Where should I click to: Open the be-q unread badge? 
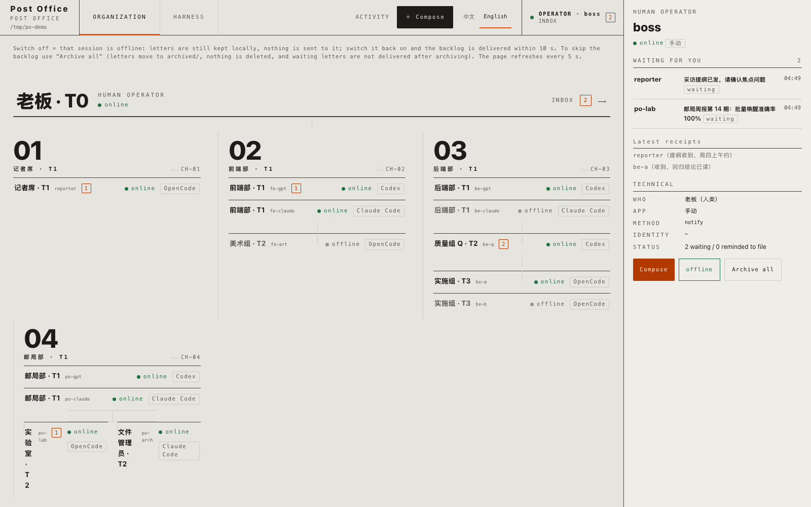click(503, 244)
